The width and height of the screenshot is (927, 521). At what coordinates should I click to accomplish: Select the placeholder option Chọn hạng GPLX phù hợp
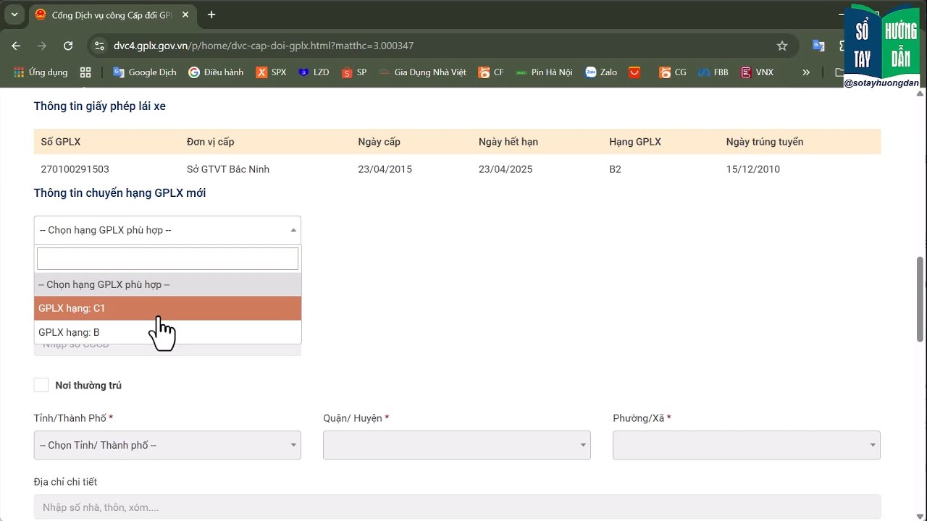(x=167, y=284)
